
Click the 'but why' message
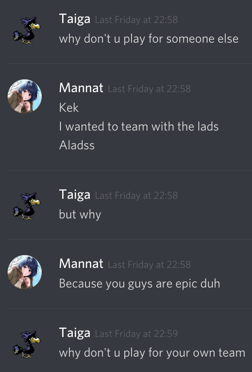(x=80, y=215)
